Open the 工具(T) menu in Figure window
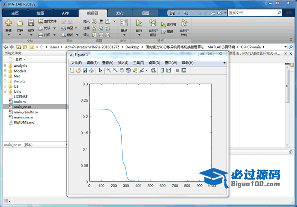Screen dimensions: 297x207 tap(138, 63)
